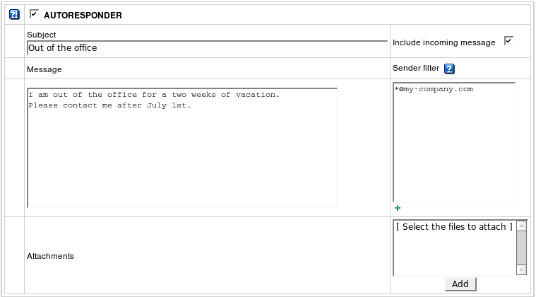Click the help icon beside AUTORESPONDER
This screenshot has width=536, height=297.
tap(13, 15)
